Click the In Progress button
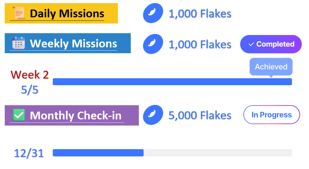 271,115
